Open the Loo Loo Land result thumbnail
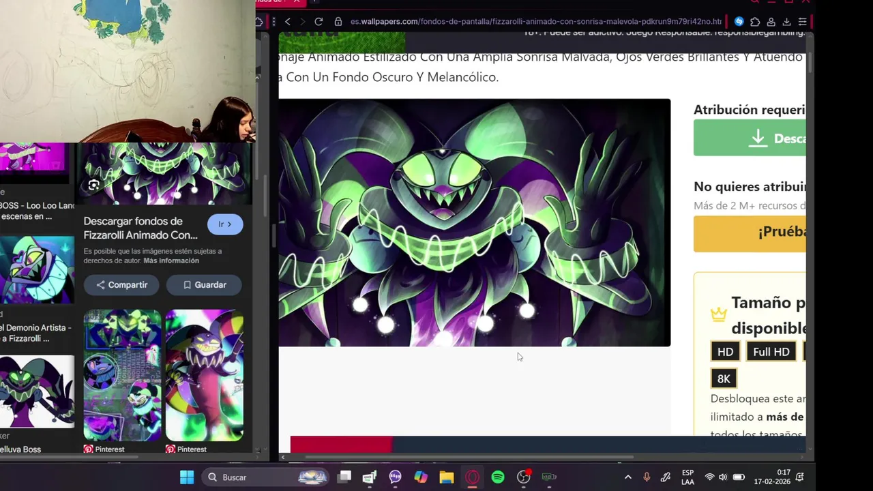Viewport: 873px width, 491px height. pos(34,164)
